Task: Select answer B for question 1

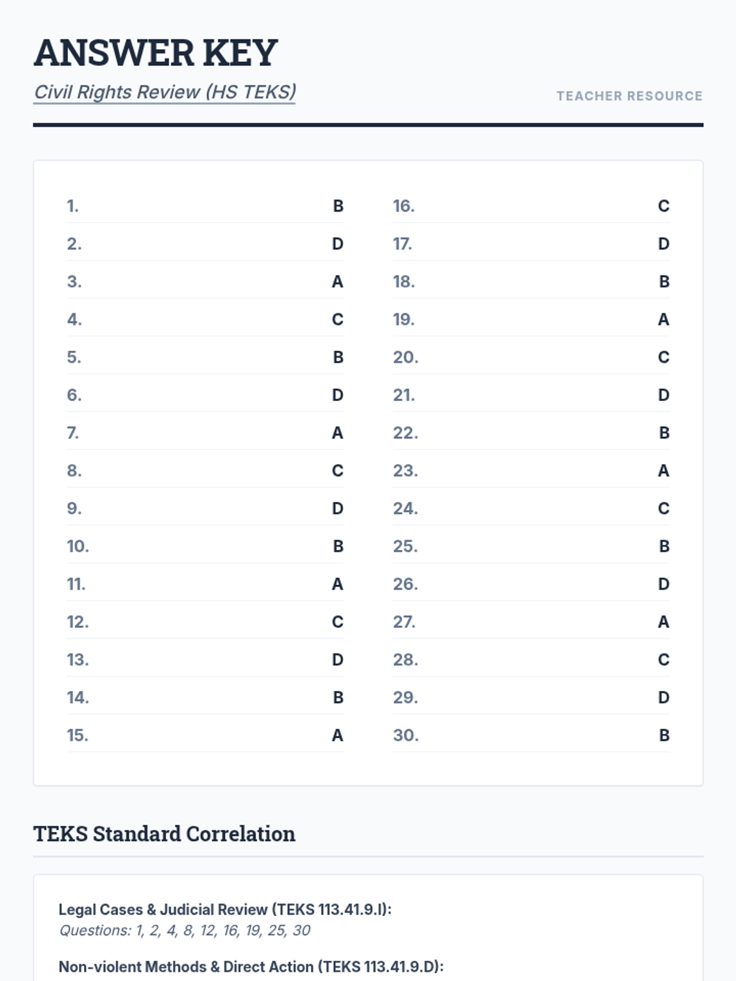Action: pyautogui.click(x=338, y=206)
